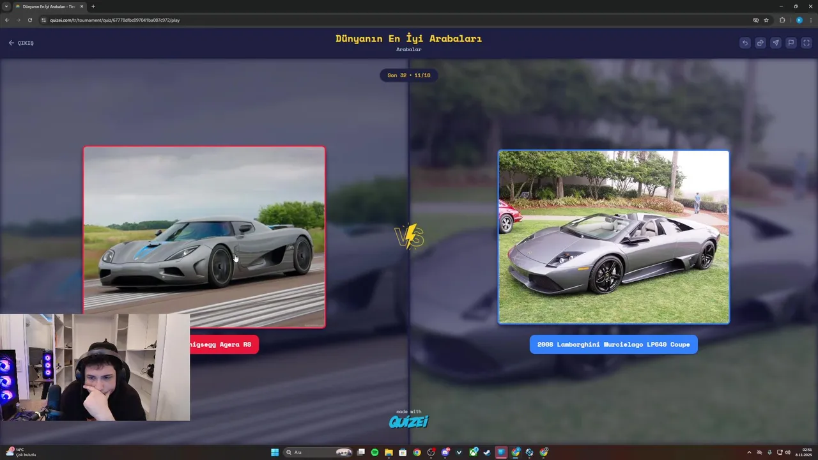
Task: Click the browser forward arrow
Action: click(19, 20)
